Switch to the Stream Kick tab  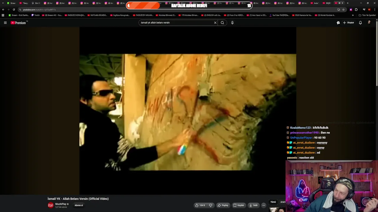coord(11,3)
